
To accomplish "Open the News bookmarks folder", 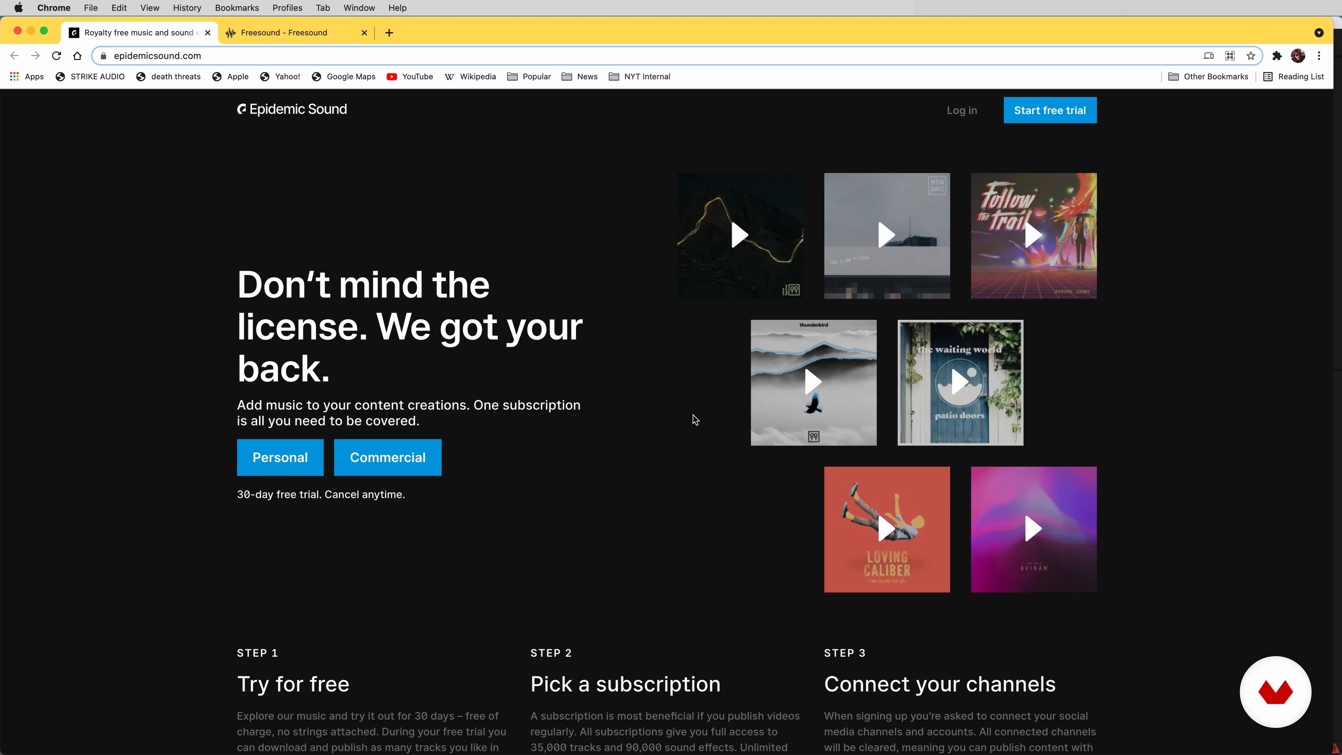I will coord(579,77).
